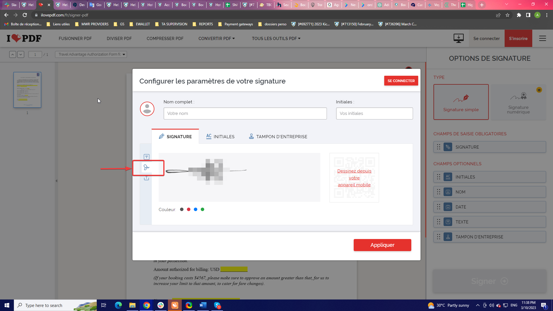Choose Signature numérique type option
553x311 pixels.
pos(518,102)
